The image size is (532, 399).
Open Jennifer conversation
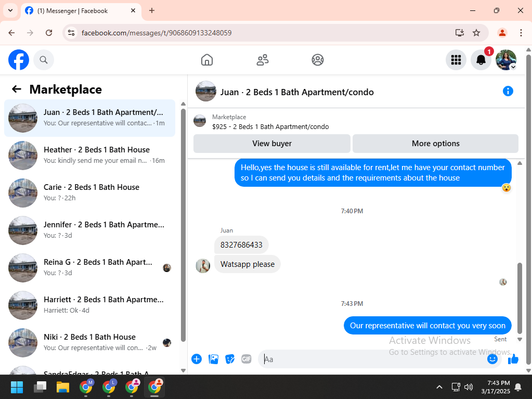(89, 230)
